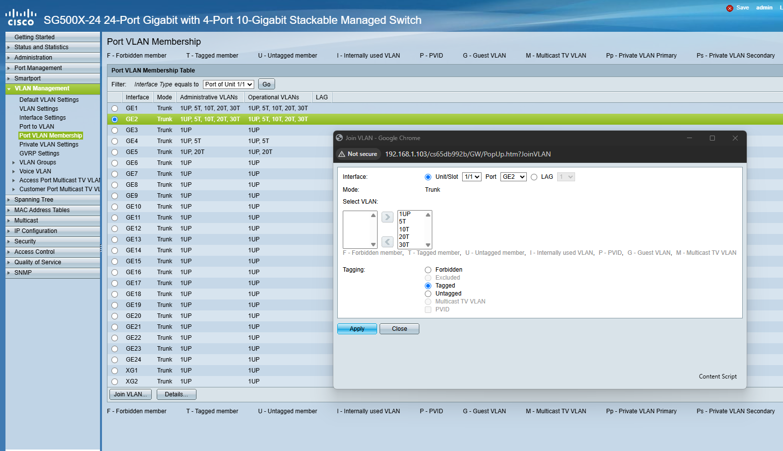Click scroll up arrow of available VLAN list
The image size is (783, 451).
pos(373,215)
